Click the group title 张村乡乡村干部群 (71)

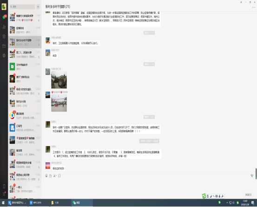[58, 7]
